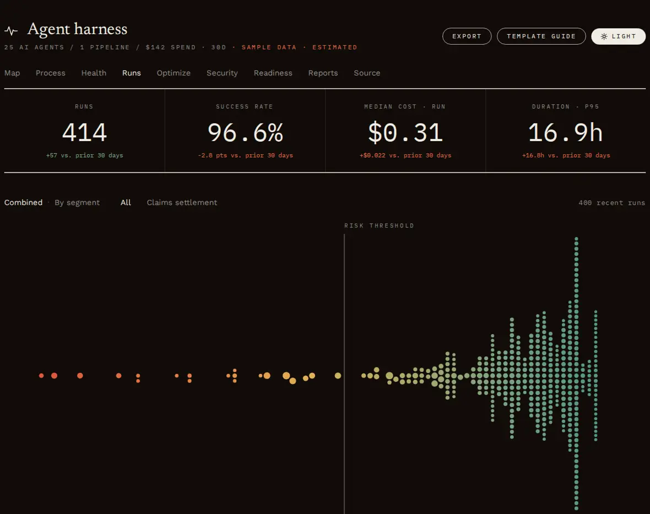Click the single yellow dot just left of threshold
This screenshot has height=514, width=650.
coord(338,376)
